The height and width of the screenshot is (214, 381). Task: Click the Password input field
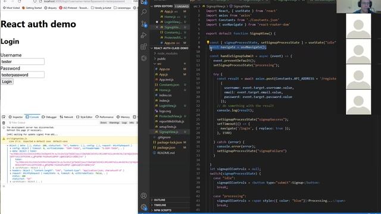pos(23,75)
